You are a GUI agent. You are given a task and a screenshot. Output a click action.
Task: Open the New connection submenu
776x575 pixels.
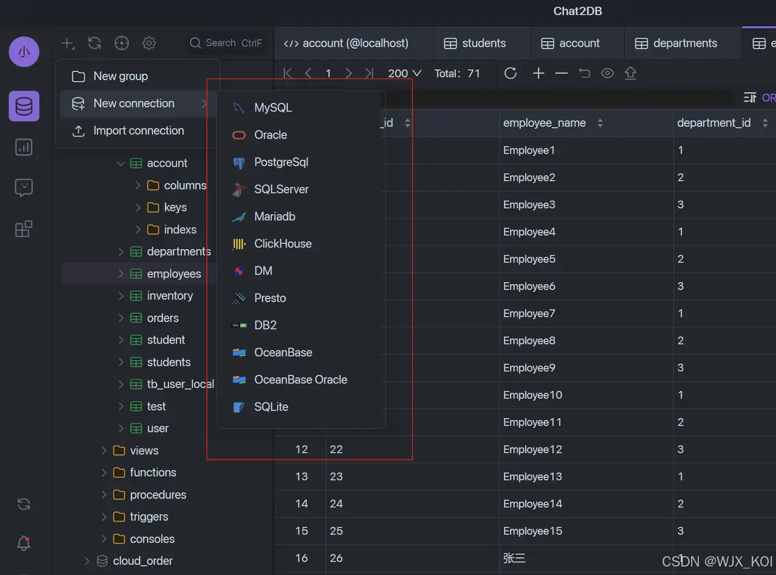point(138,104)
